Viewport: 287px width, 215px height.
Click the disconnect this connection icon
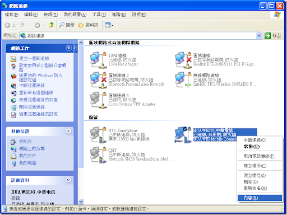(13, 86)
